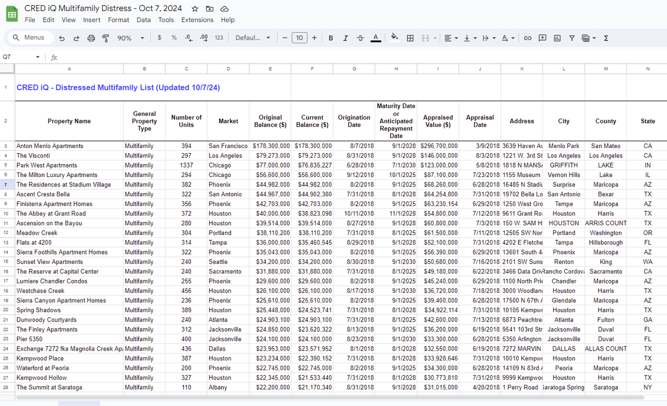The width and height of the screenshot is (667, 406).
Task: Click the increase font size plus button
Action: [x=315, y=38]
